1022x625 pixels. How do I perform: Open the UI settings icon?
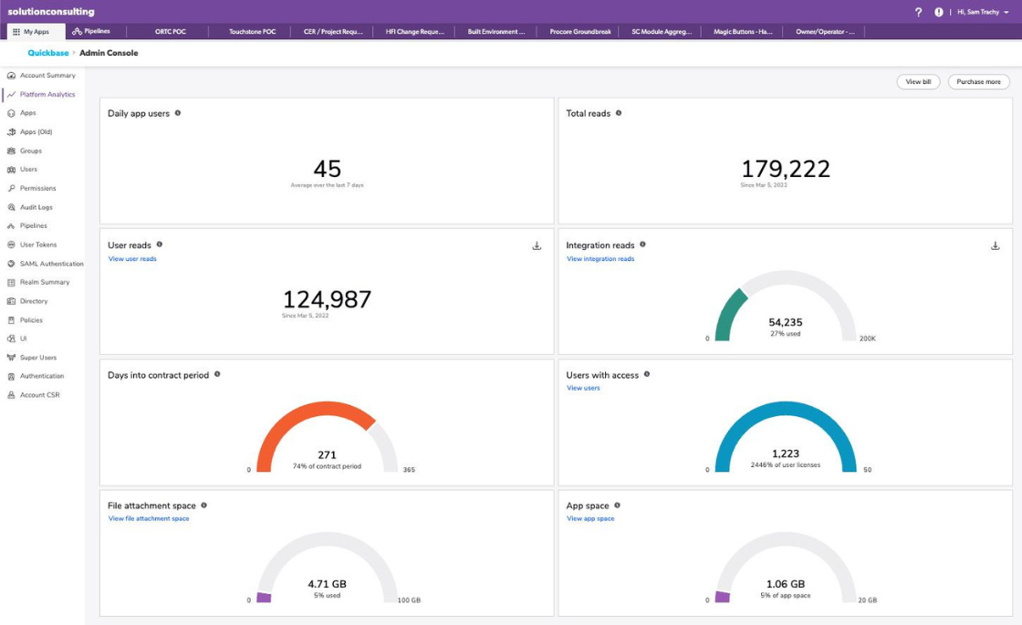(11, 339)
